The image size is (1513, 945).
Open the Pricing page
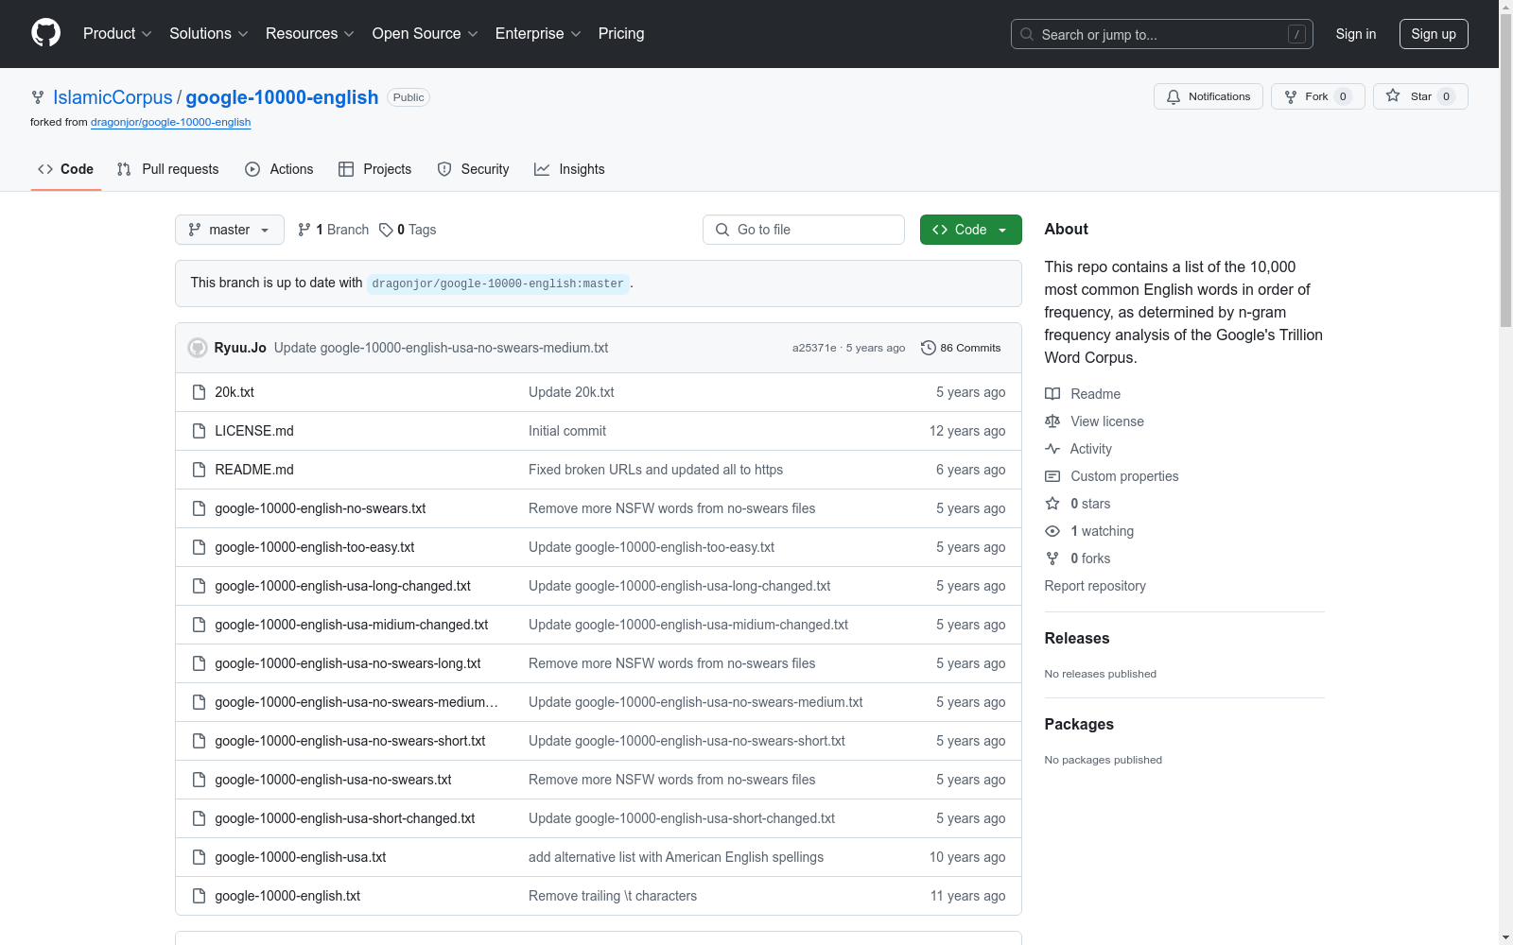(x=621, y=33)
